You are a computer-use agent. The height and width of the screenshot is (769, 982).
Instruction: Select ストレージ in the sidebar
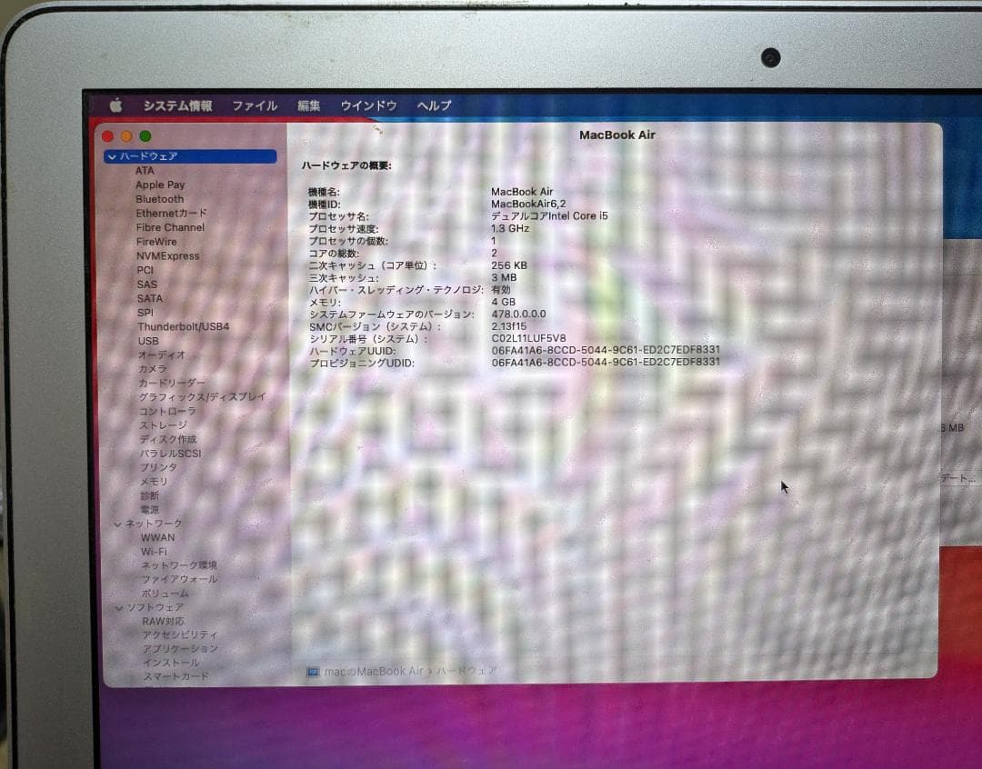click(163, 424)
